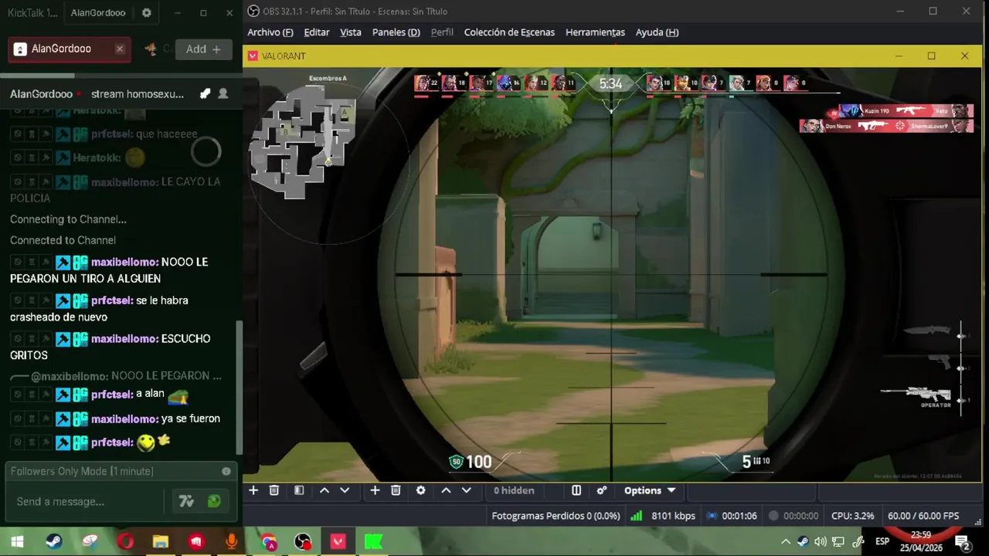Add a source with the second plus button
Viewport: 989px width, 556px height.
375,490
